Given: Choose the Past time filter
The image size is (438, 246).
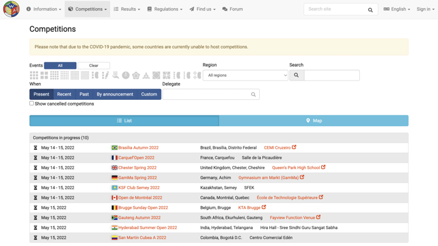Looking at the screenshot, I should point(84,94).
